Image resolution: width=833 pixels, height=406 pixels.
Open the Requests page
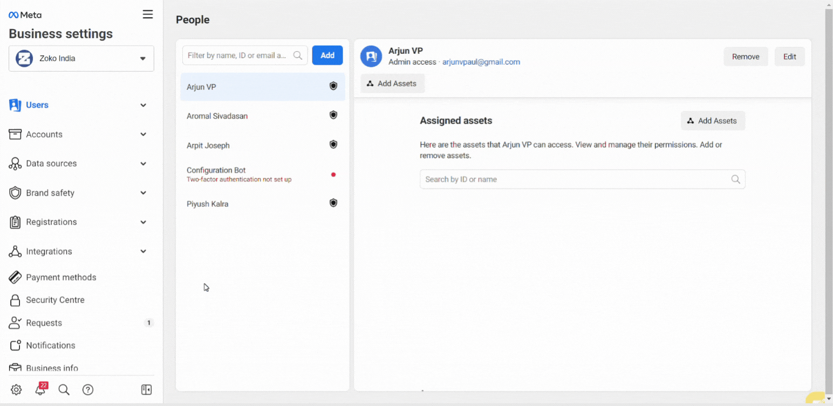point(44,323)
